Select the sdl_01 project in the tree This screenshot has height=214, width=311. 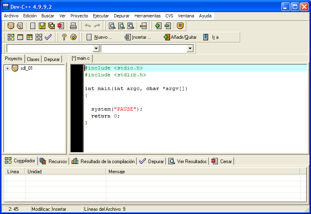pos(26,68)
